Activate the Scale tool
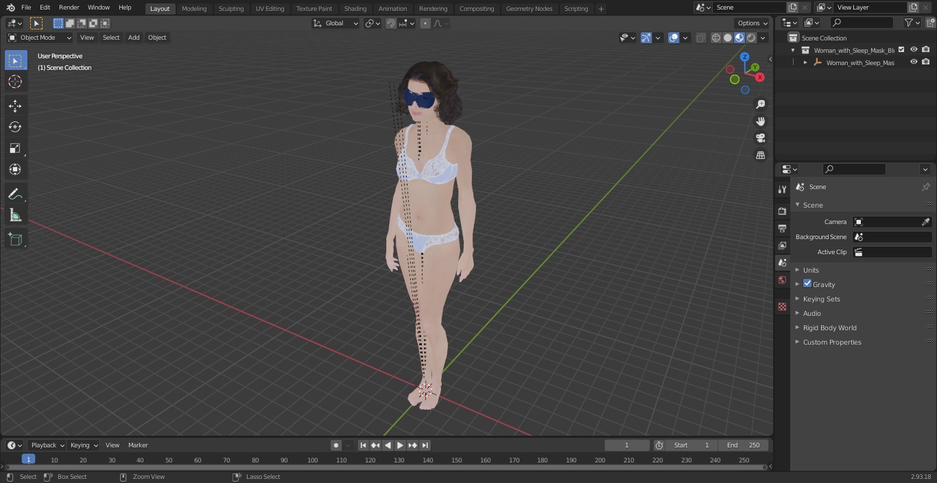The width and height of the screenshot is (937, 483). [15, 148]
